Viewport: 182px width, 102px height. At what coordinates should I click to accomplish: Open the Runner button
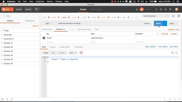[28, 9]
